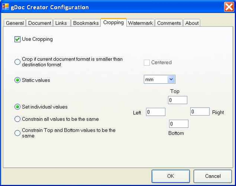
Task: Select the Bookmarks tab
Action: [x=86, y=23]
